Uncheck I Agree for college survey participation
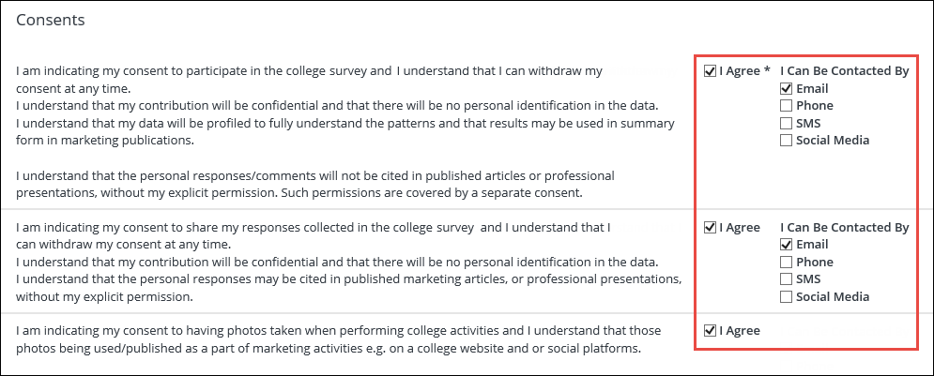 tap(710, 70)
